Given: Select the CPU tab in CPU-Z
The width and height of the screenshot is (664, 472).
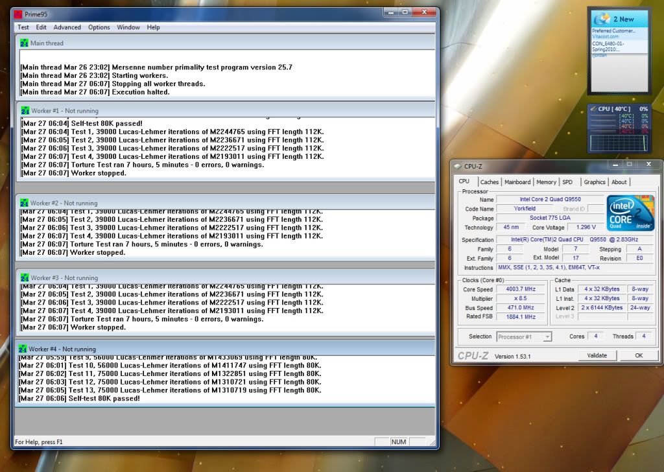Looking at the screenshot, I should 464,181.
